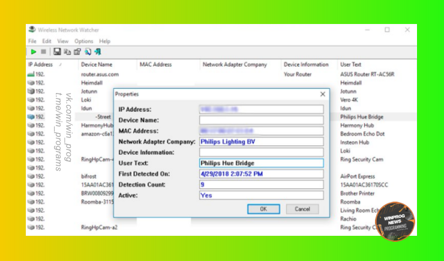Click the Wireless Network Watcher title bar icon
The width and height of the screenshot is (444, 261).
pos(32,30)
